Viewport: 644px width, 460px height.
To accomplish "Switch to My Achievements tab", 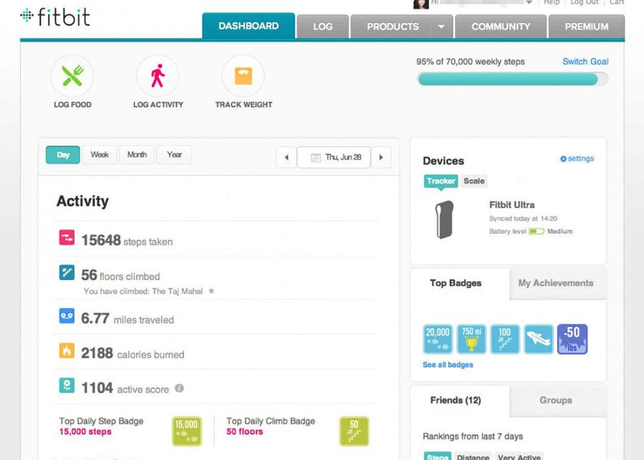I will 556,283.
